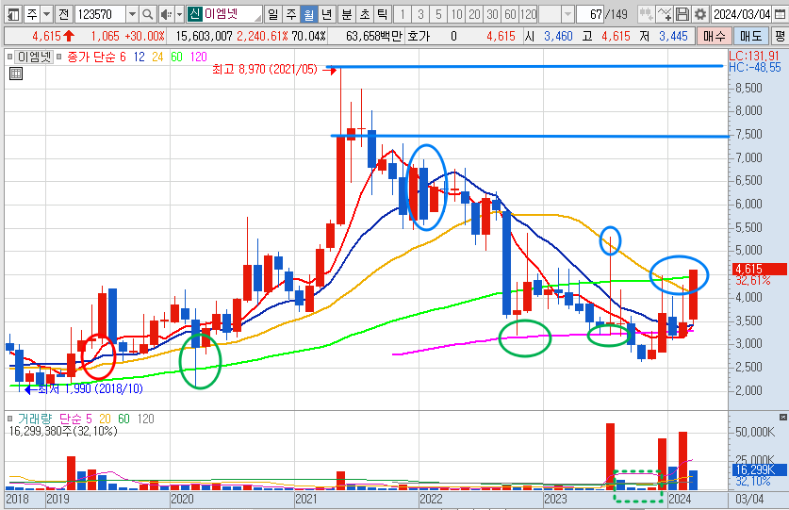Click the 평 button at row end
This screenshot has height=510, width=789.
coord(780,36)
